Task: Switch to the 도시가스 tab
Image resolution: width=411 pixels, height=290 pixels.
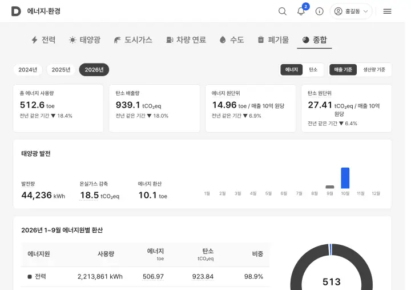Action: (133, 40)
